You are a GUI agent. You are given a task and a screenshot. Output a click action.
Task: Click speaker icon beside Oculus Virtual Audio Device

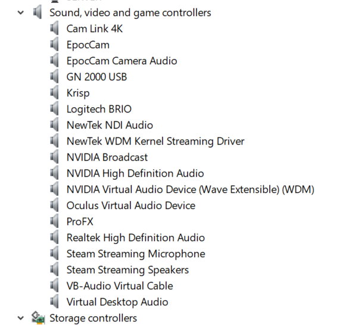pos(55,205)
